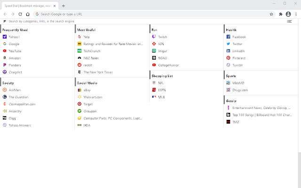301x188 pixels.
Task: Open the Cosmopolitan.com link
Action: pos(22,104)
